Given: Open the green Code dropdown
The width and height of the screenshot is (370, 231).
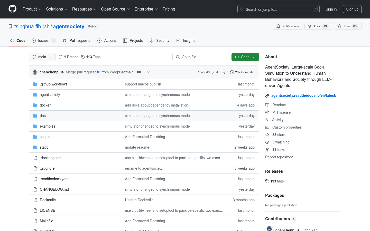Looking at the screenshot, I should click(x=245, y=57).
